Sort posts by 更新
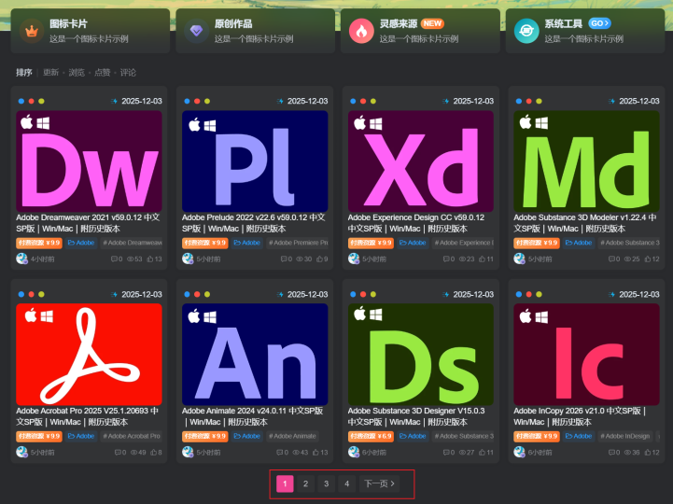 pos(50,72)
